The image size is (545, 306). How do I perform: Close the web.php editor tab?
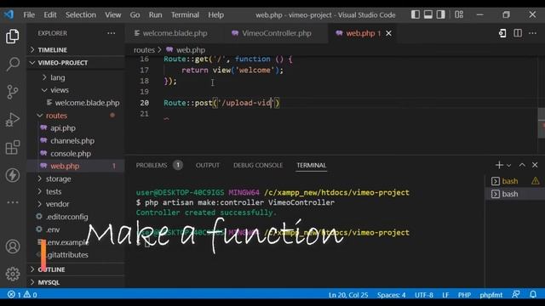coord(388,33)
